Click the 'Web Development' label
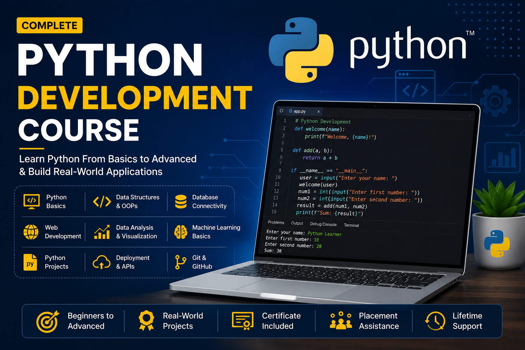This screenshot has width=525, height=350. coord(63,232)
